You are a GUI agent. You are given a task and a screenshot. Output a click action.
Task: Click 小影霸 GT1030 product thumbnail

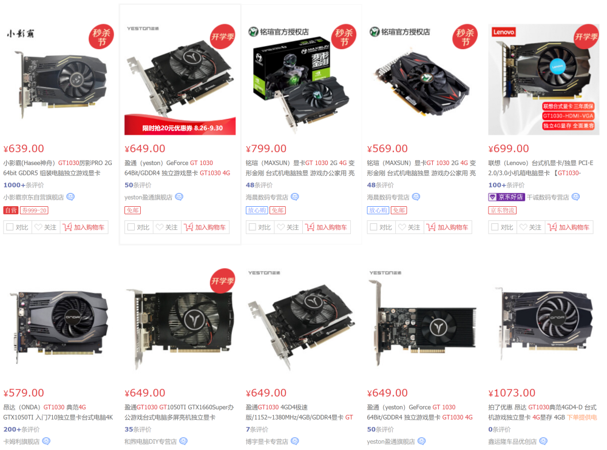click(x=59, y=79)
